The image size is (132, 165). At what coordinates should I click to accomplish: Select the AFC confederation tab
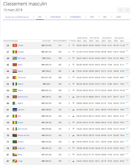click(x=105, y=17)
